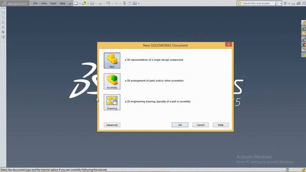Expand the search type dropdown arrow

pyautogui.click(x=281, y=3)
